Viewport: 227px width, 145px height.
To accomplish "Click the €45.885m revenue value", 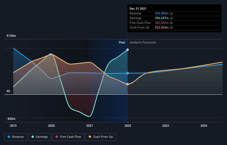I will pyautogui.click(x=162, y=13).
